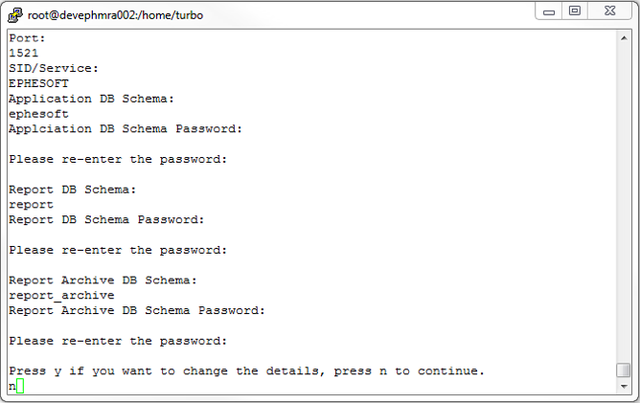Screen dimensions: 640x403
Task: Click the green terminal cursor block
Action: (19, 386)
